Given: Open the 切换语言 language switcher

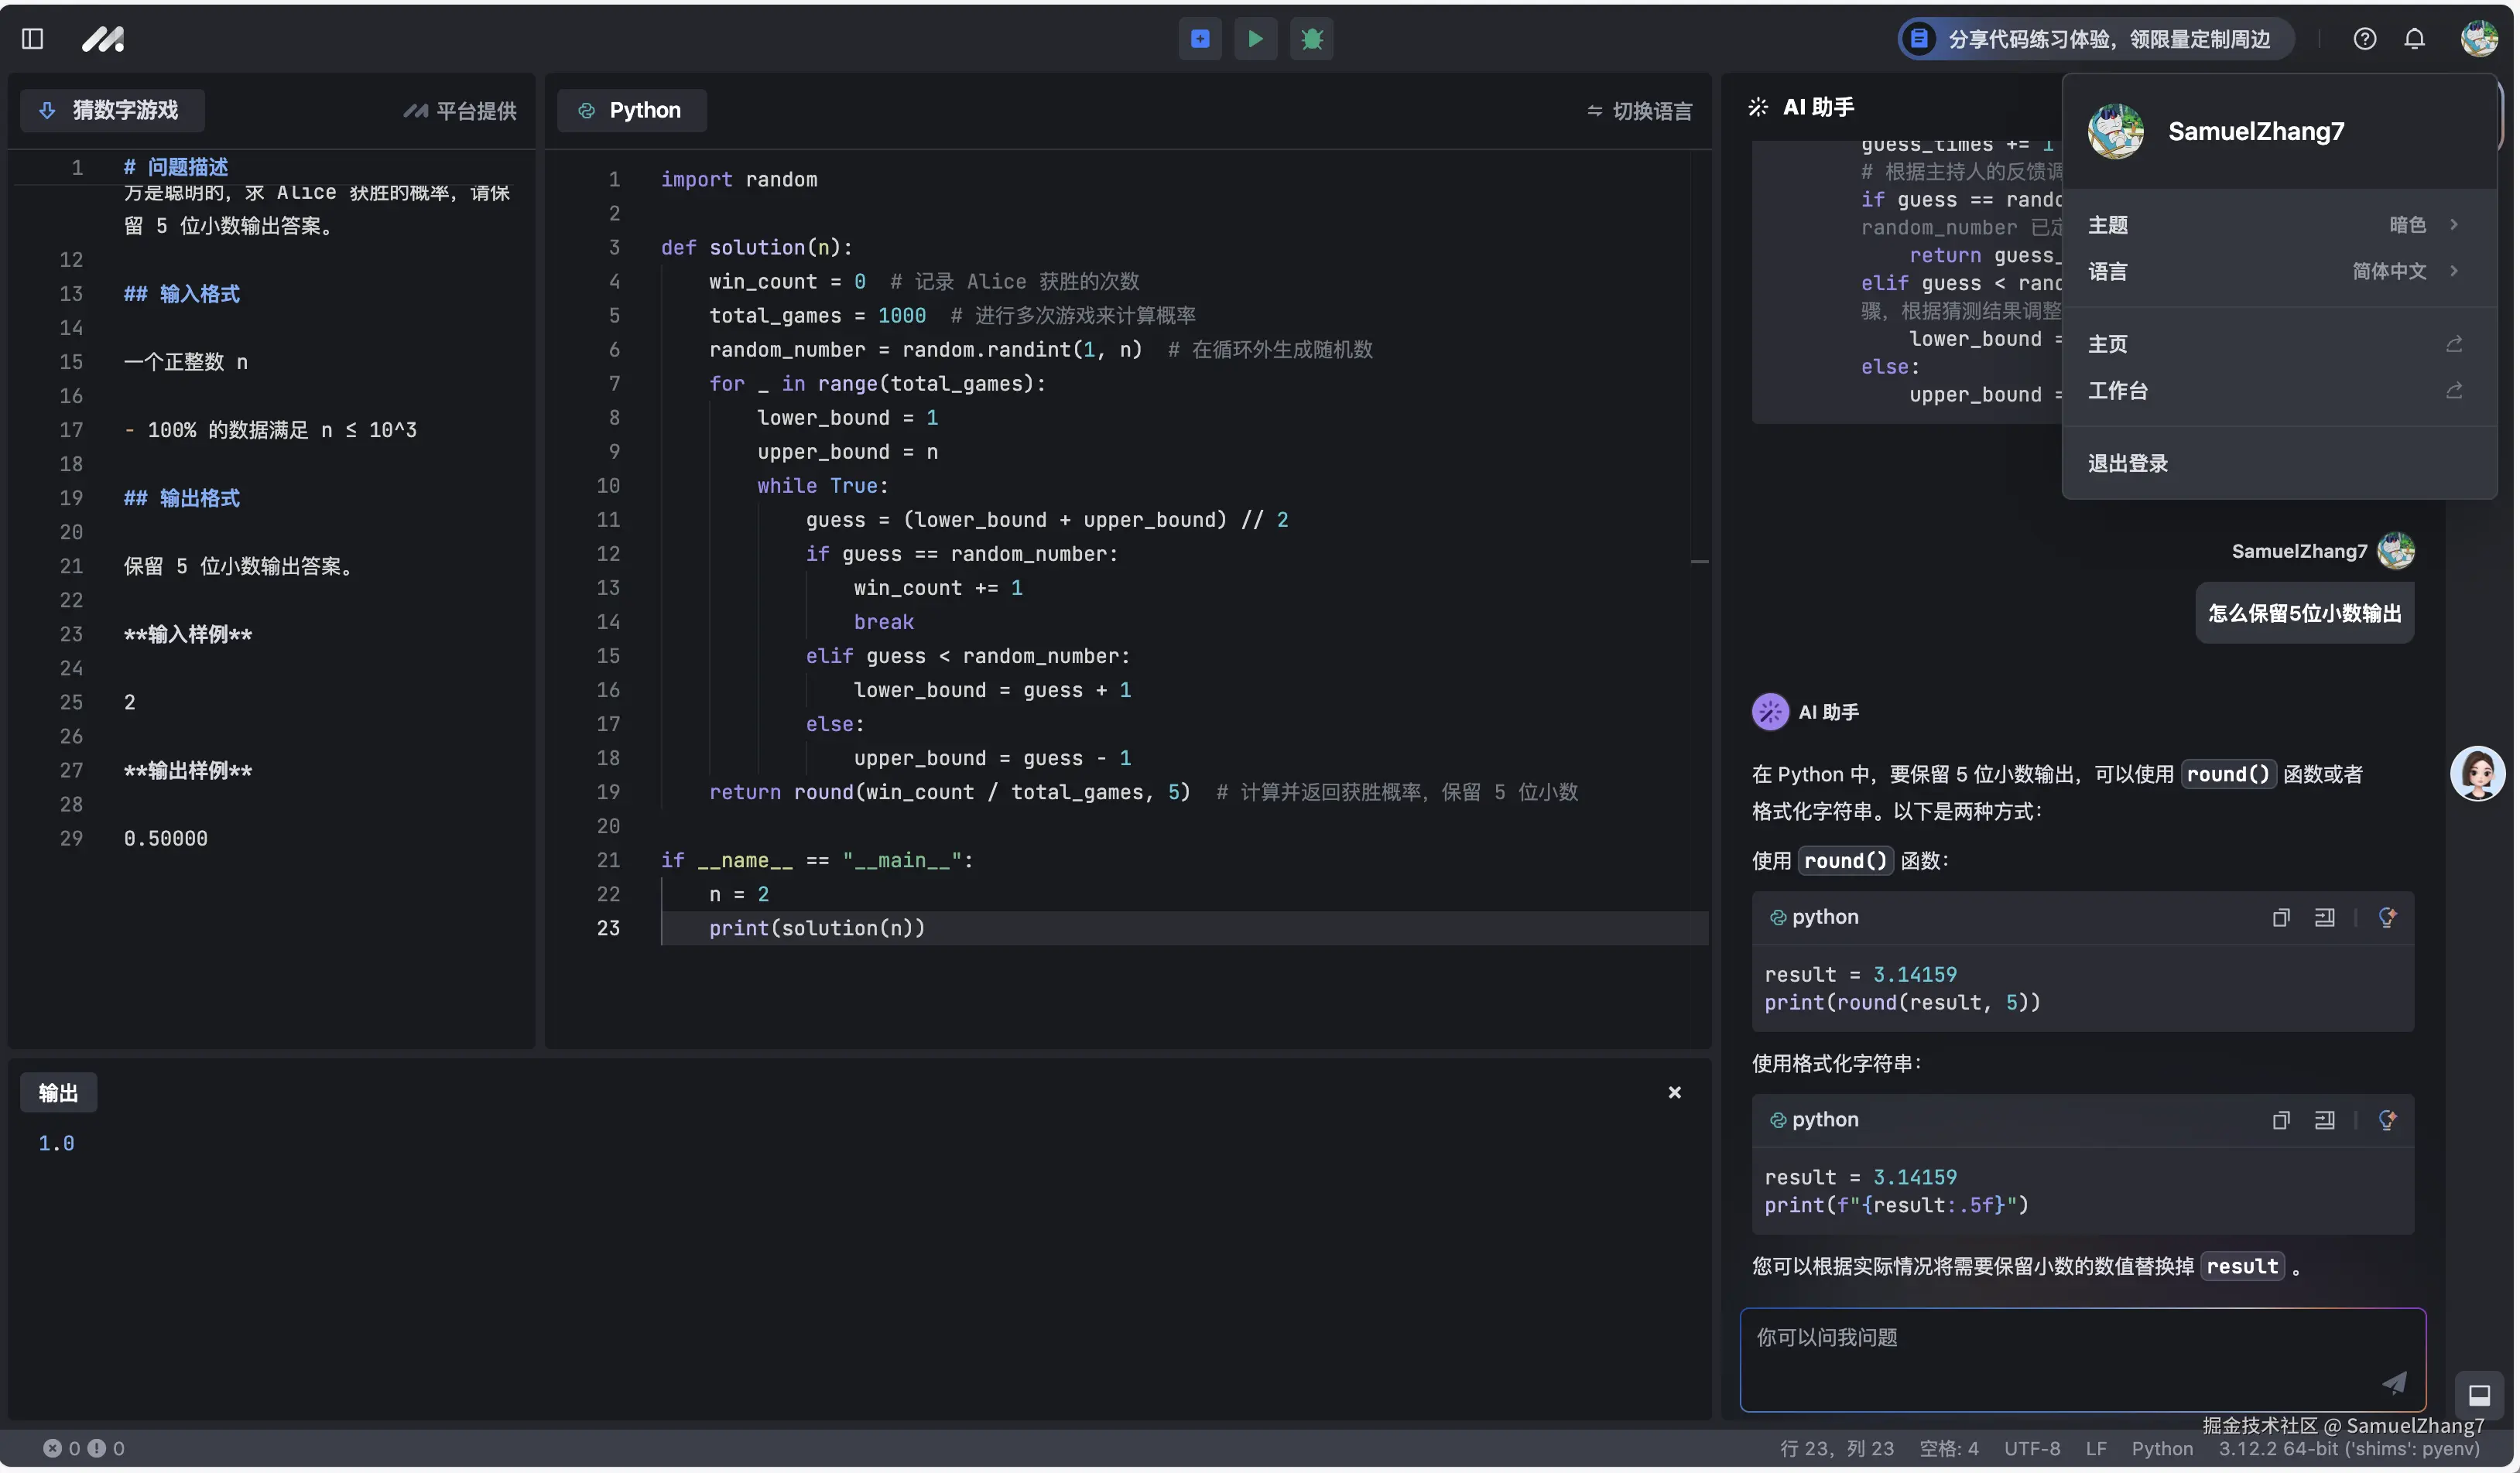Looking at the screenshot, I should point(1640,111).
